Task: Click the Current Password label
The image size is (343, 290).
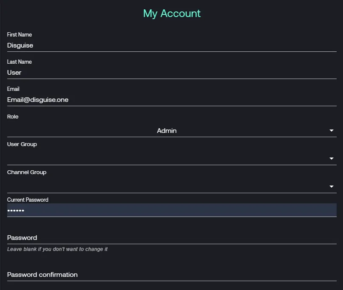Action: pyautogui.click(x=27, y=200)
